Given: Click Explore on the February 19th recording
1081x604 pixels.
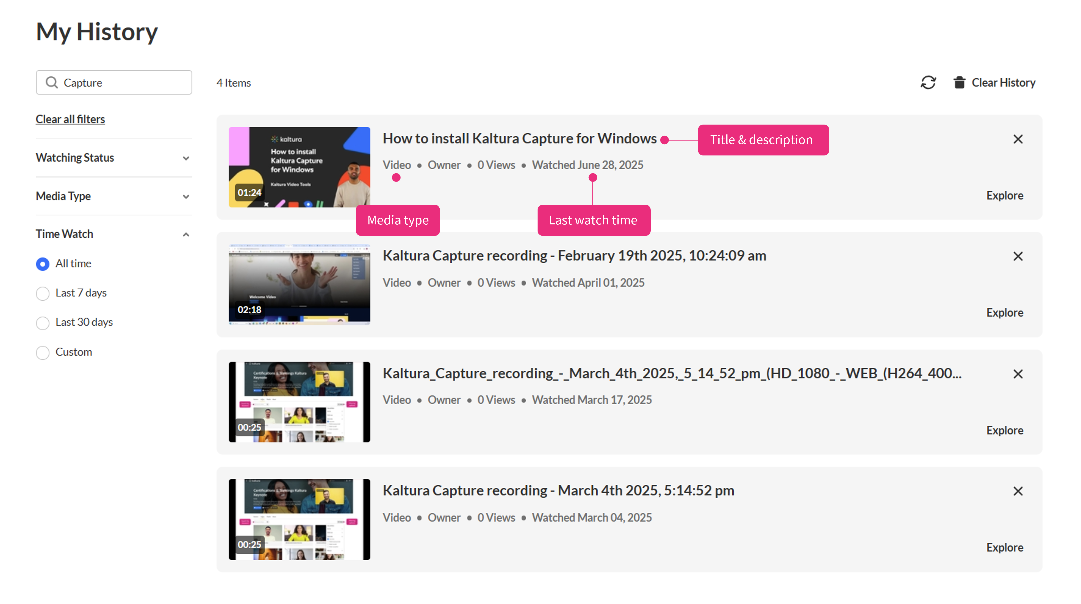Looking at the screenshot, I should pyautogui.click(x=1004, y=313).
